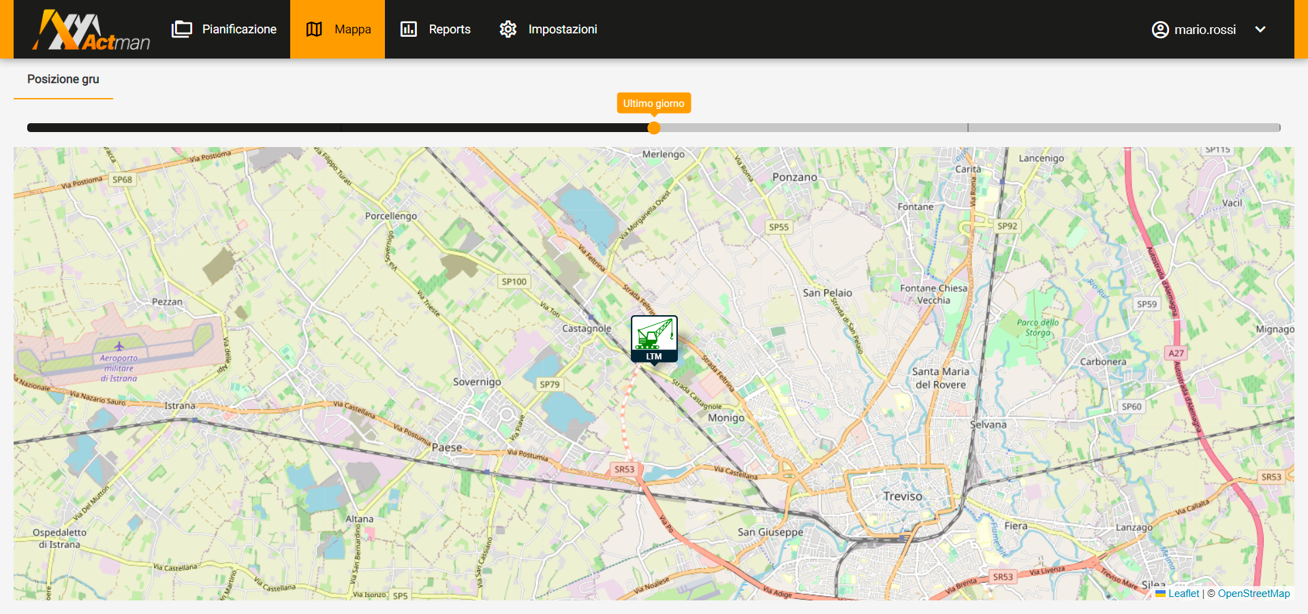Click the San Giuseppe label on map

pos(770,532)
